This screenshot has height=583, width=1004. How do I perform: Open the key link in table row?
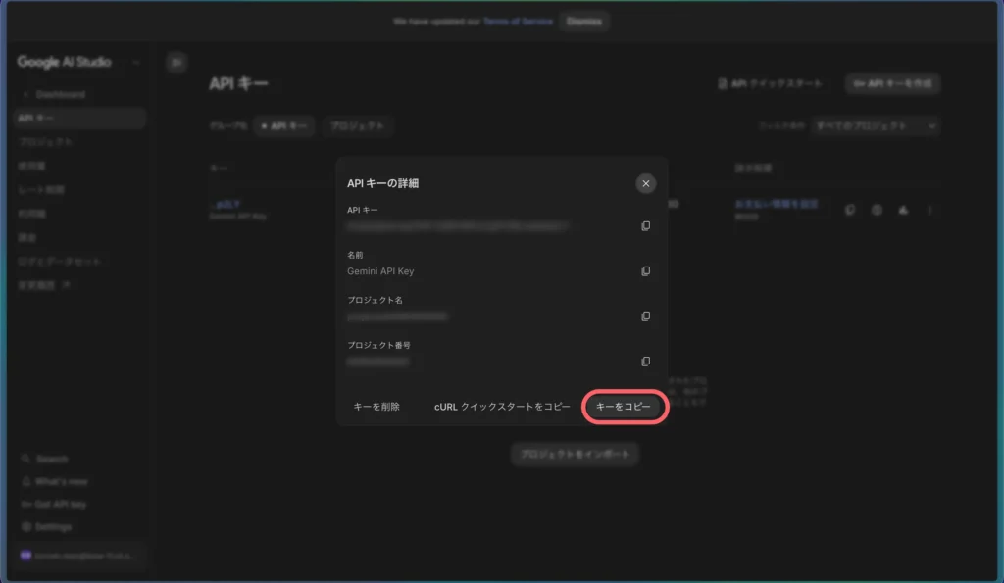click(225, 204)
